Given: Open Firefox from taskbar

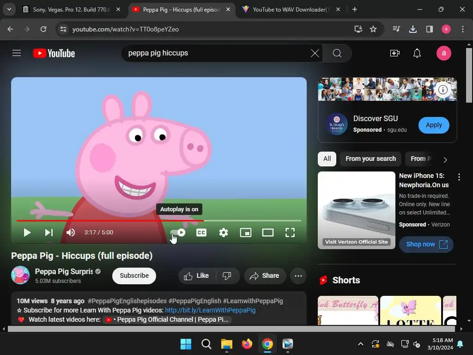Looking at the screenshot, I should [x=247, y=344].
